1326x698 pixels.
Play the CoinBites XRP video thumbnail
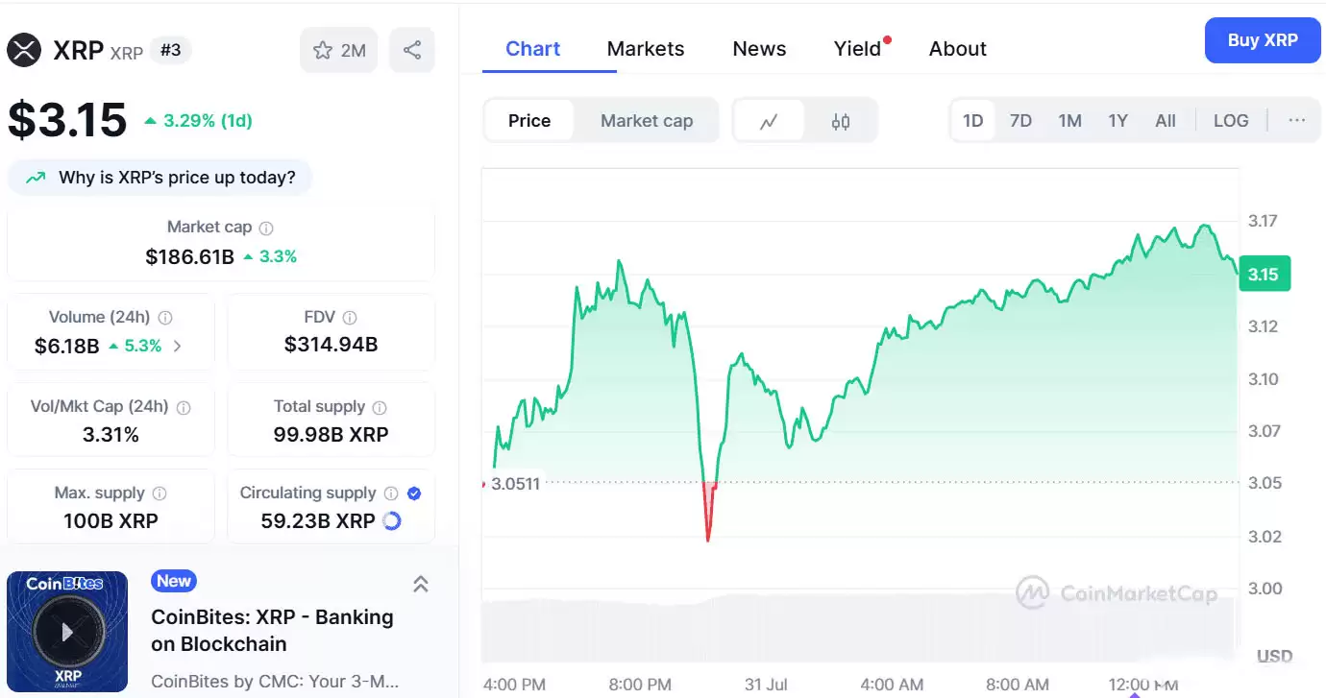[x=66, y=632]
